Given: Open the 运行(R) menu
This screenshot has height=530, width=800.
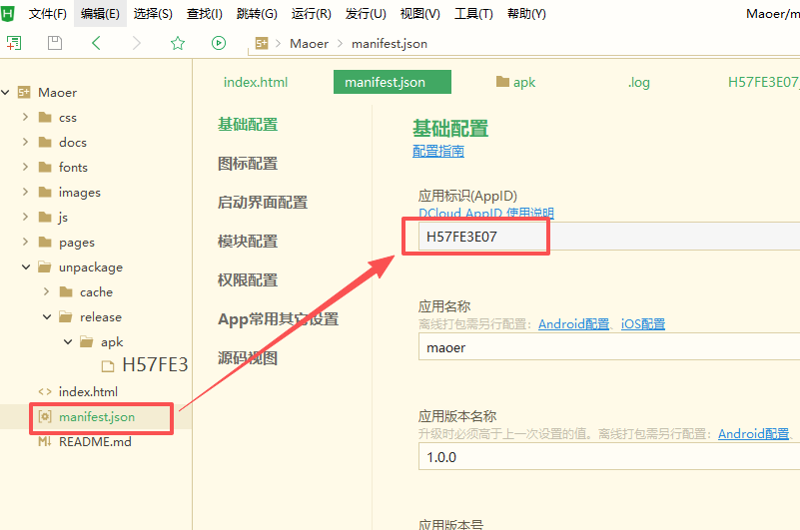Looking at the screenshot, I should click(312, 14).
